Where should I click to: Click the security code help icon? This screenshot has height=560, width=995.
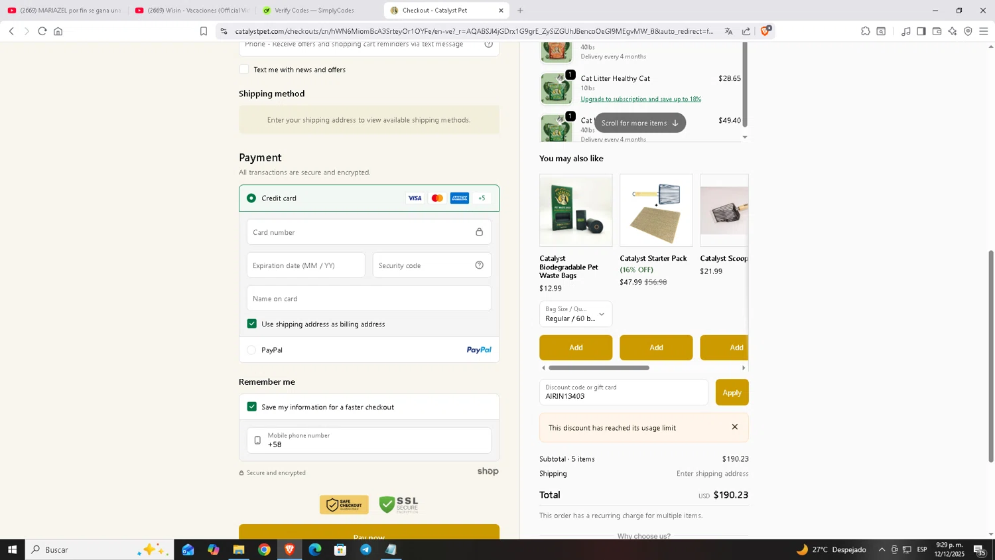point(480,265)
